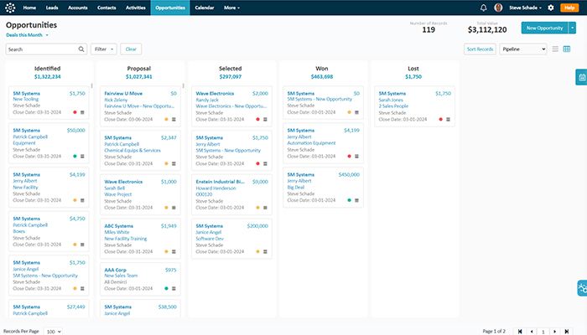Open the Records Per Page dropdown
The height and width of the screenshot is (335, 587).
(x=53, y=332)
